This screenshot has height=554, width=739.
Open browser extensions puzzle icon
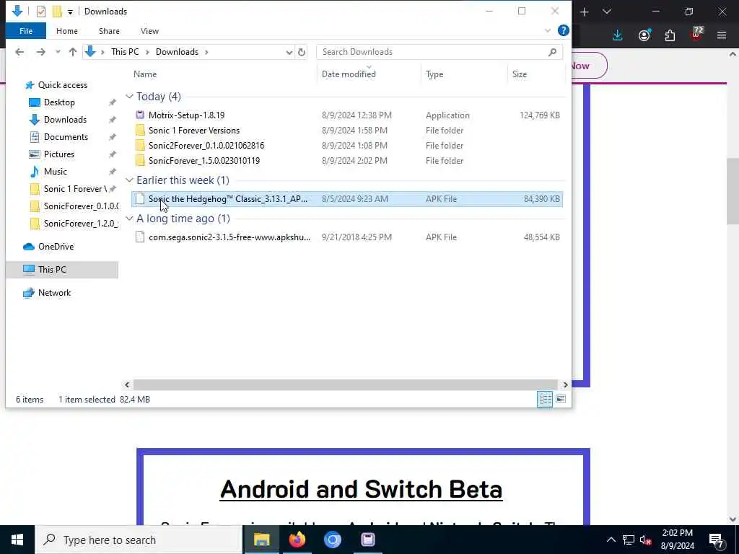pyautogui.click(x=670, y=35)
